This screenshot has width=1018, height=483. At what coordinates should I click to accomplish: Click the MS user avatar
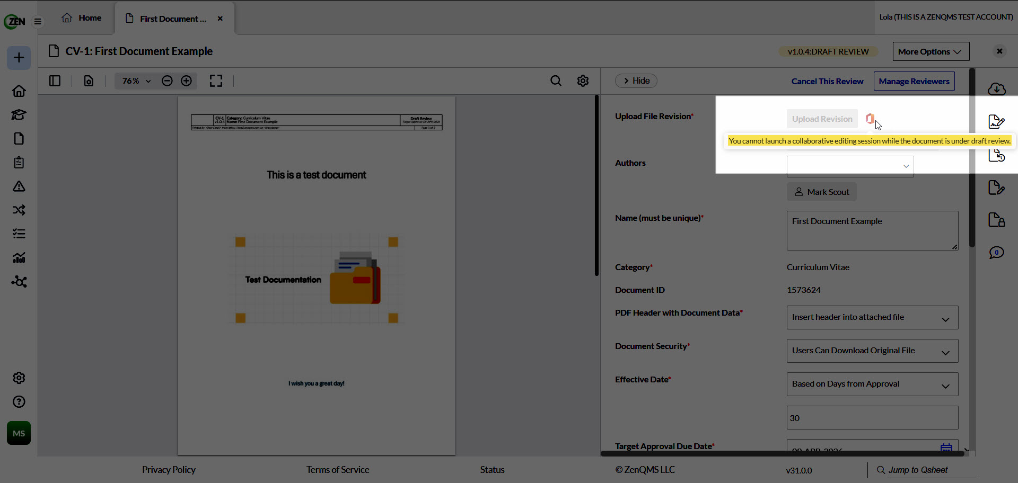(19, 433)
